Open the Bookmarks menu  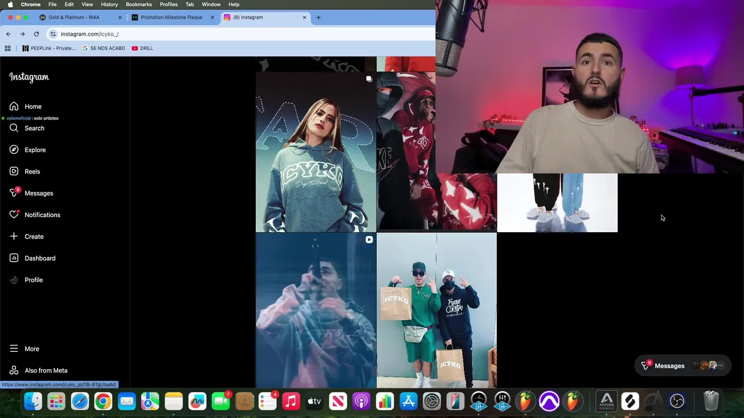pyautogui.click(x=139, y=5)
